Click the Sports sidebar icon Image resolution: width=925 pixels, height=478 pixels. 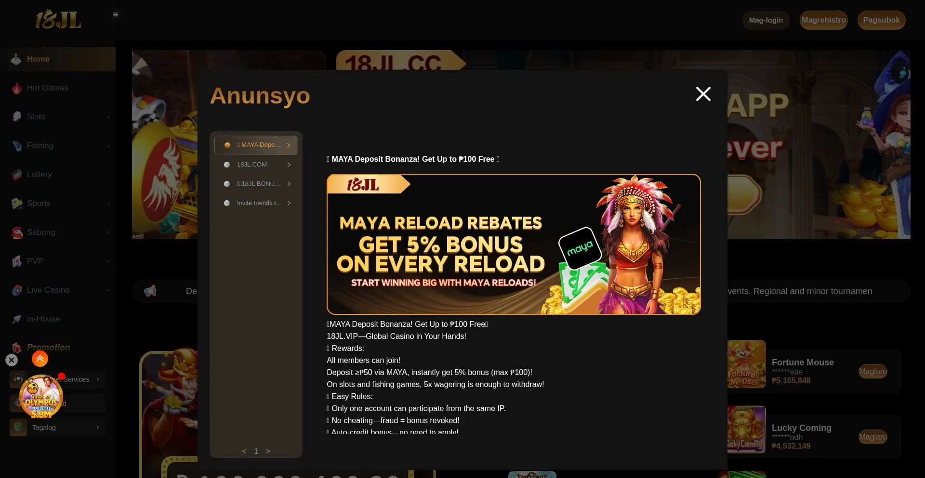point(16,204)
